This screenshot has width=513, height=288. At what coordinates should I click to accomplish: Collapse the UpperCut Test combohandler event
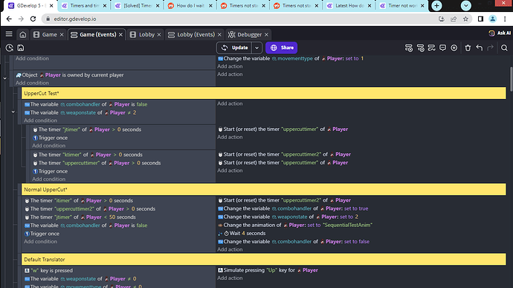(13, 112)
